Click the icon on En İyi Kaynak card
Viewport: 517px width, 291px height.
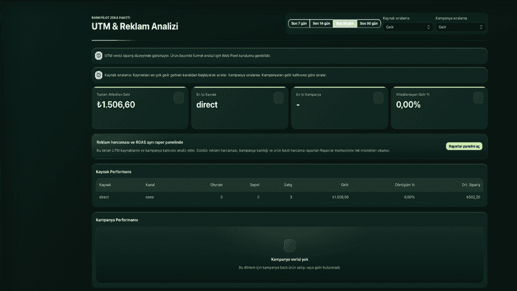(x=278, y=98)
